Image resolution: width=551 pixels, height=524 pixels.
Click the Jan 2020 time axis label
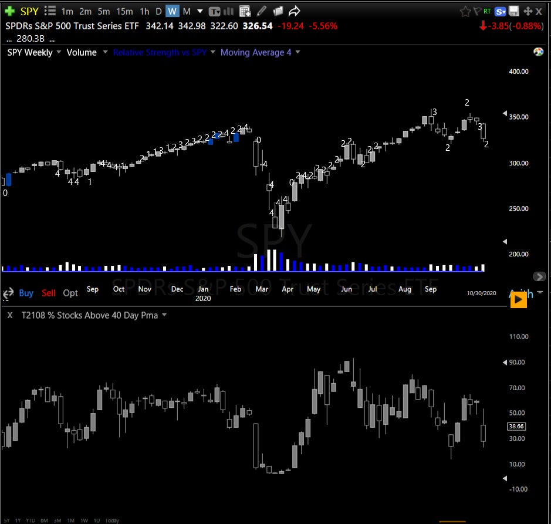[203, 293]
